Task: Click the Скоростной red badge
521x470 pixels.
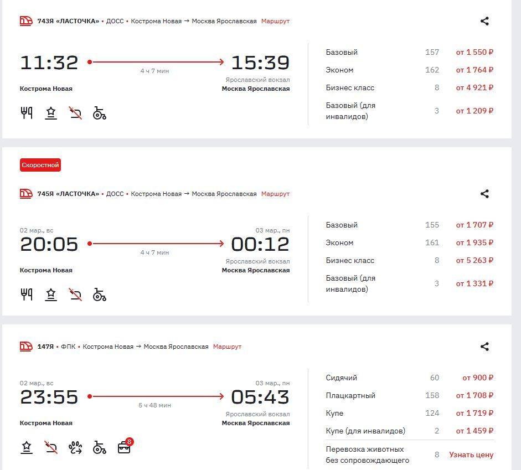Action: pos(40,165)
